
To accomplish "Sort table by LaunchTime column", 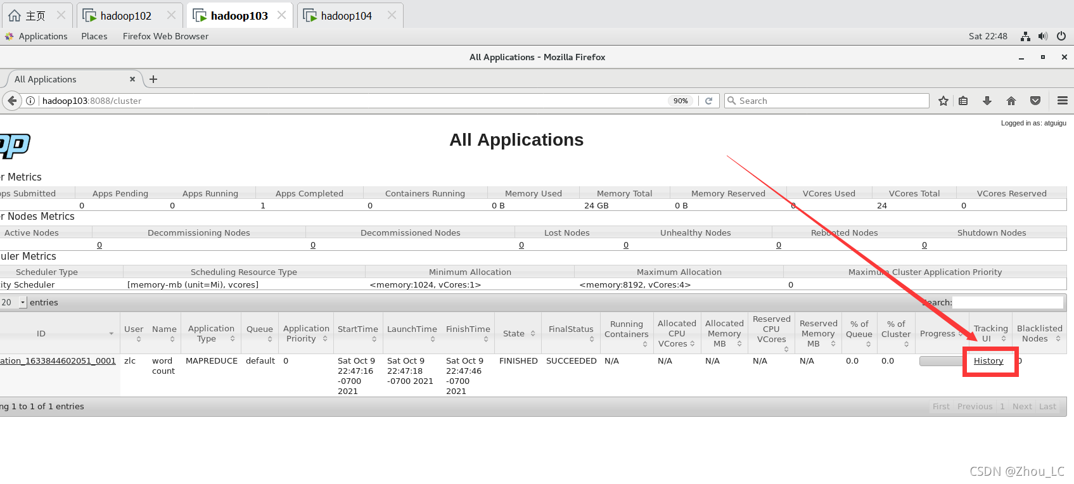I will (x=412, y=333).
